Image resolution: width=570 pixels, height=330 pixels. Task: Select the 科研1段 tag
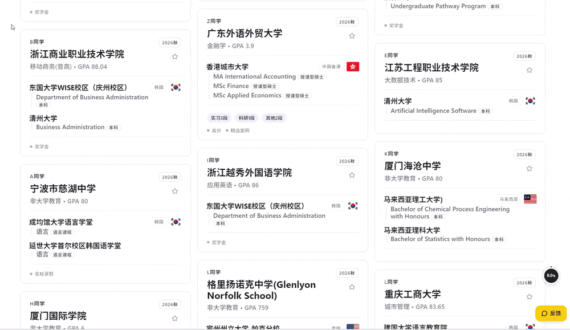pyautogui.click(x=246, y=118)
